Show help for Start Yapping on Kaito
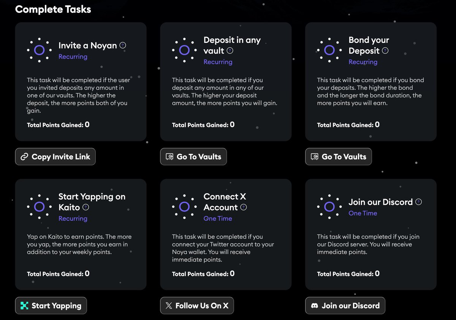The image size is (456, 320). [86, 207]
